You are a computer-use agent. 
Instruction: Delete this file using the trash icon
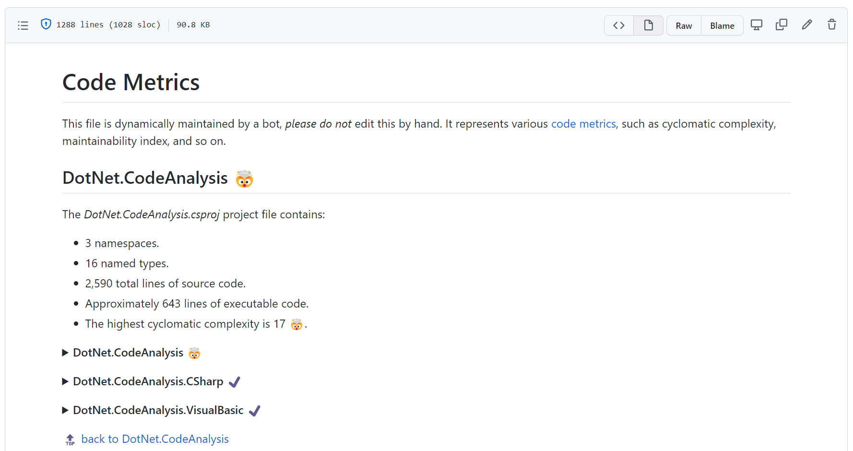coord(832,24)
